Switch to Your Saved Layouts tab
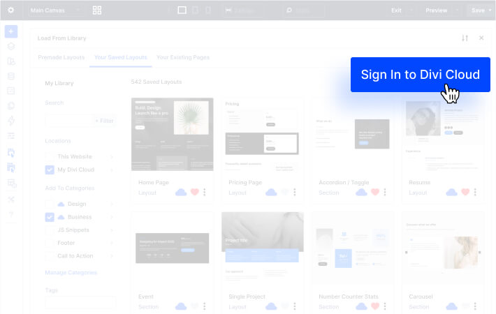The height and width of the screenshot is (314, 496). (121, 57)
